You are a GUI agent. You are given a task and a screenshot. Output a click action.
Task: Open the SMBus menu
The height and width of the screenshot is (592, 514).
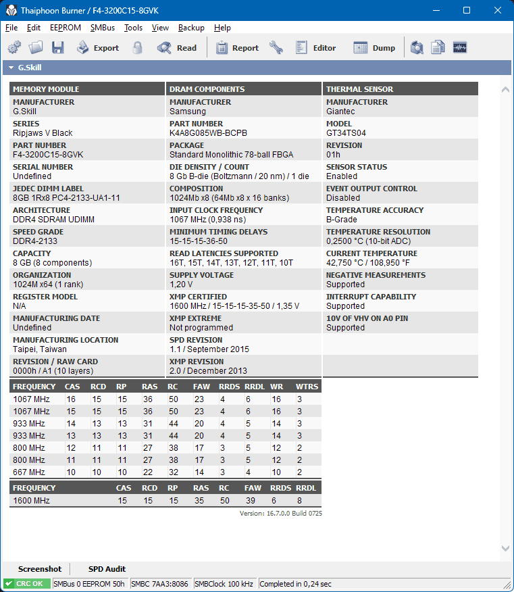pyautogui.click(x=103, y=28)
